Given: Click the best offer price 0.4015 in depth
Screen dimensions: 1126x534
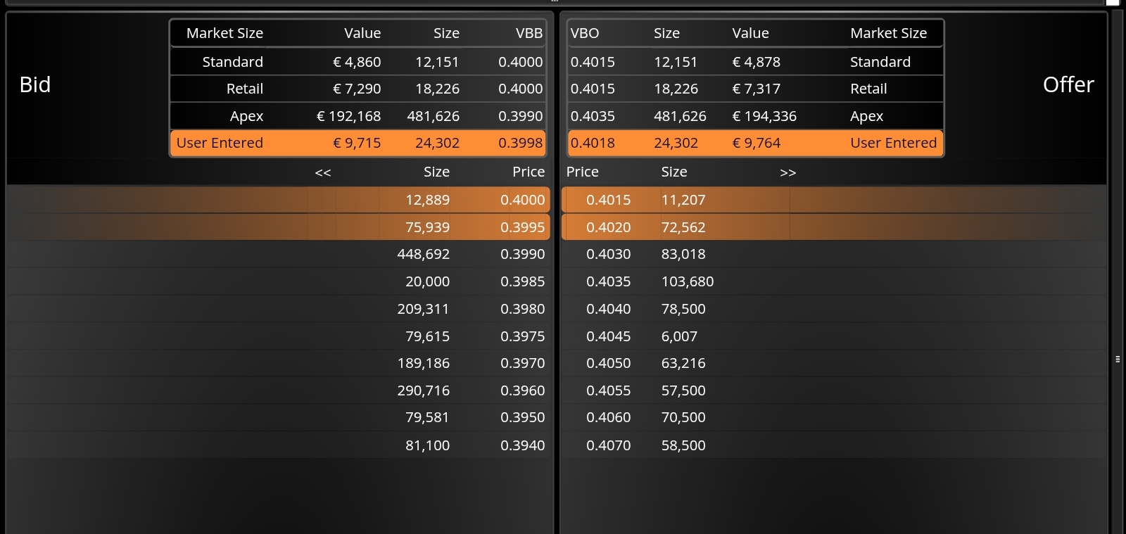Looking at the screenshot, I should [608, 200].
